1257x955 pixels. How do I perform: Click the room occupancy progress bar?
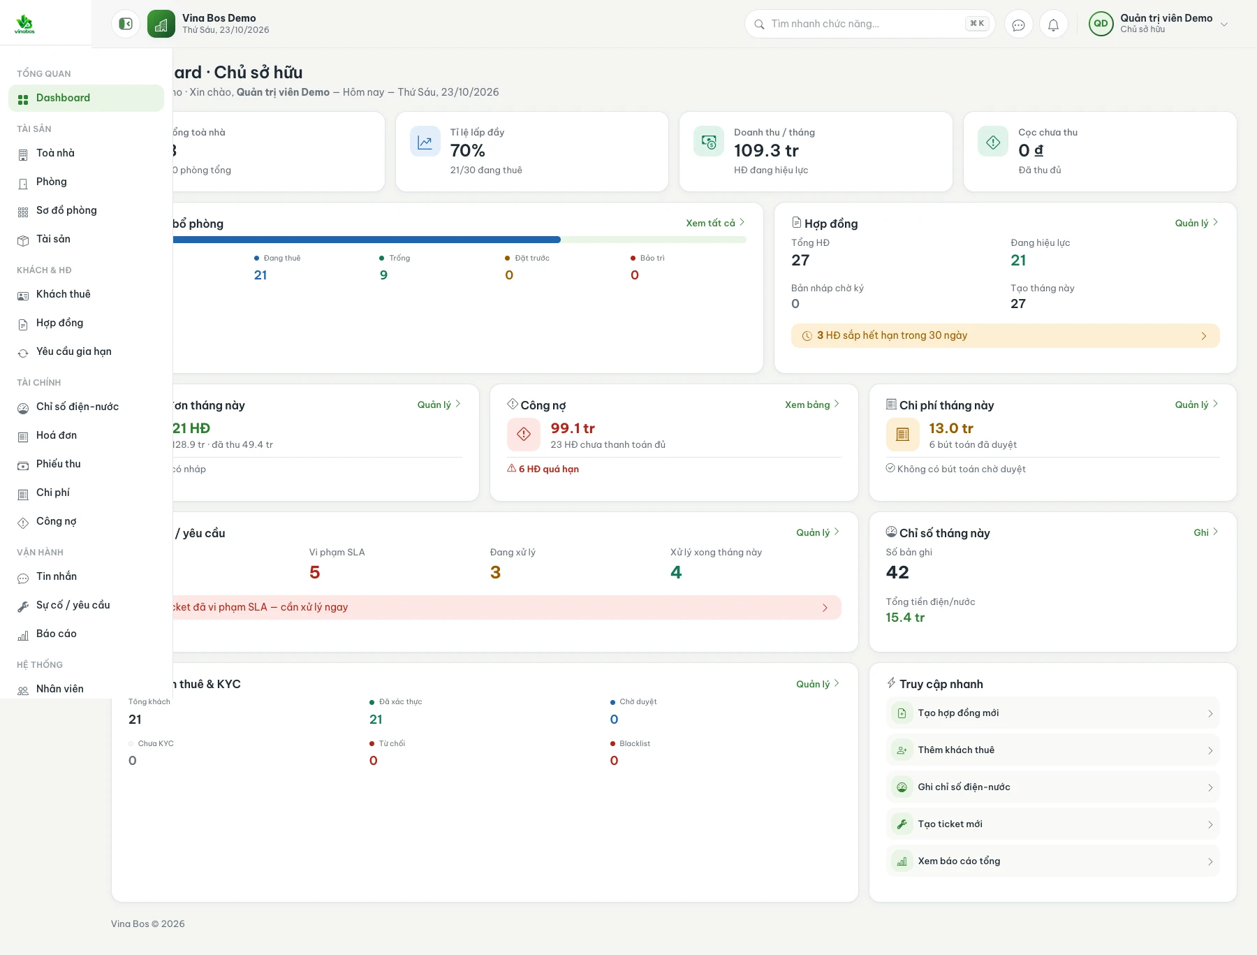460,240
